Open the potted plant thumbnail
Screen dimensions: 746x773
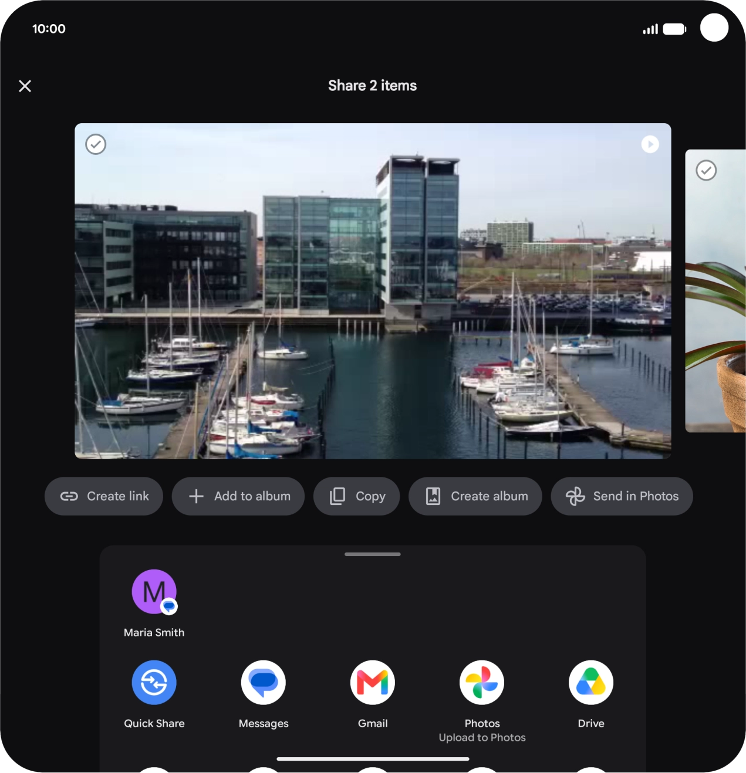pyautogui.click(x=715, y=291)
